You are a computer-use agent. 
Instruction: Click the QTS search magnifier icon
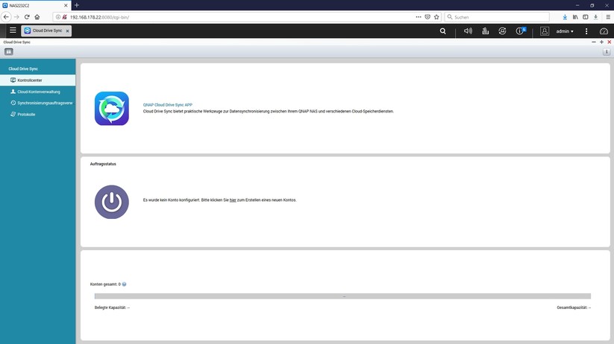[443, 31]
